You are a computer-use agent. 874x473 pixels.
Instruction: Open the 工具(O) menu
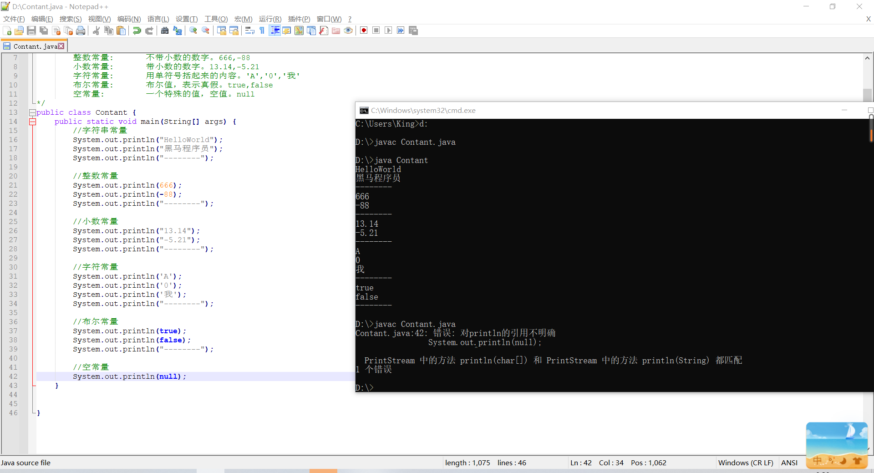[216, 19]
